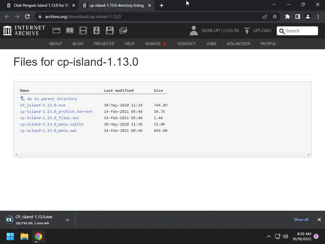
Task: Open the Extensions puzzle icon
Action: click(288, 17)
